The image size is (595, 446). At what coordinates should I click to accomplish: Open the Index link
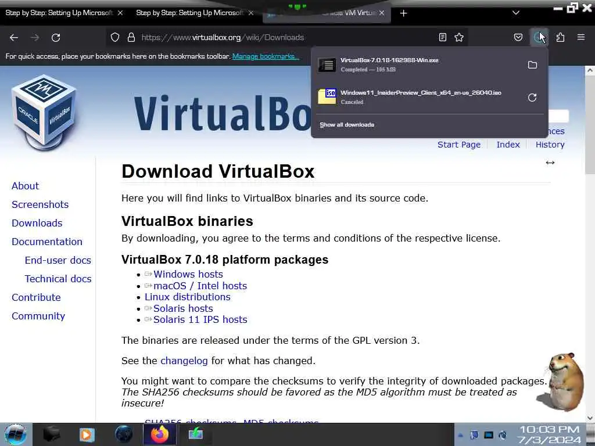point(508,145)
